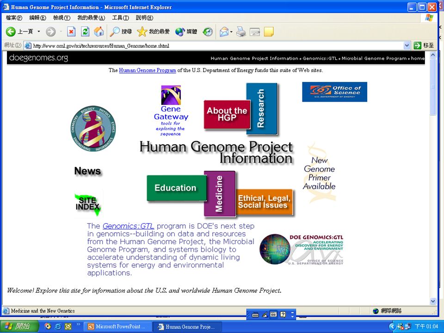
Task: Click doegenomes.org logo in header
Action: point(38,58)
